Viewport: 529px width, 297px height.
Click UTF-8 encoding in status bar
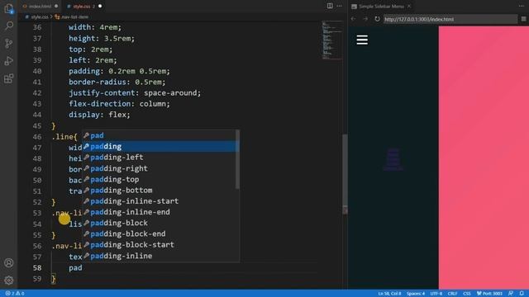click(x=436, y=294)
